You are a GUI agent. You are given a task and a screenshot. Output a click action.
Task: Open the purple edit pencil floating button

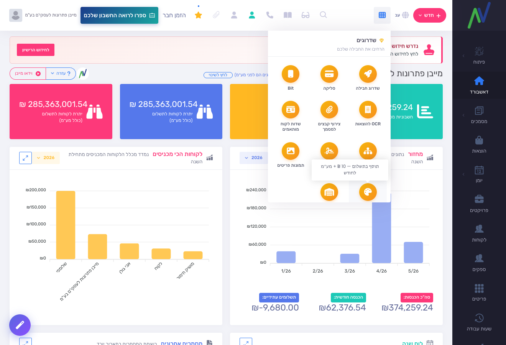pos(20,325)
